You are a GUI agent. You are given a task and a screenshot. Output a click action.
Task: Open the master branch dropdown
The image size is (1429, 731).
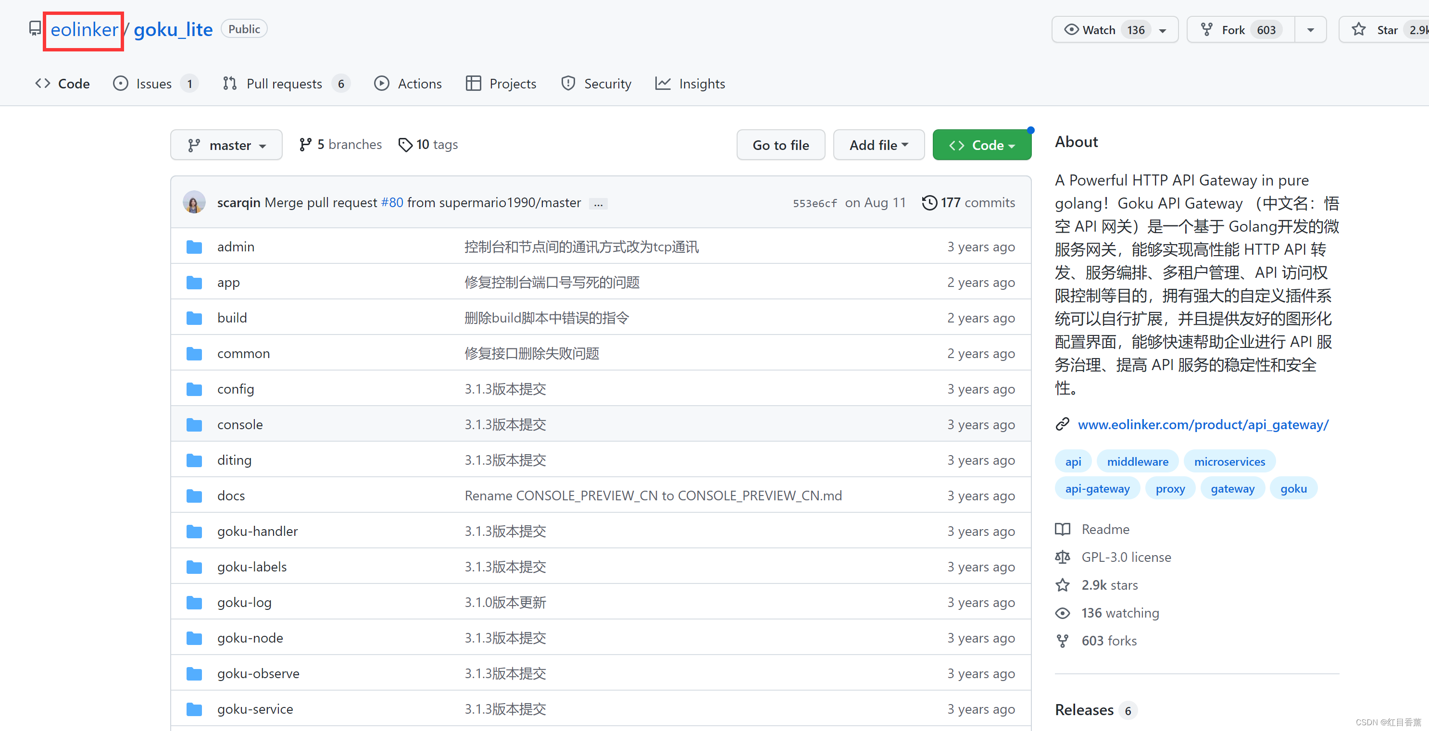[x=226, y=145]
